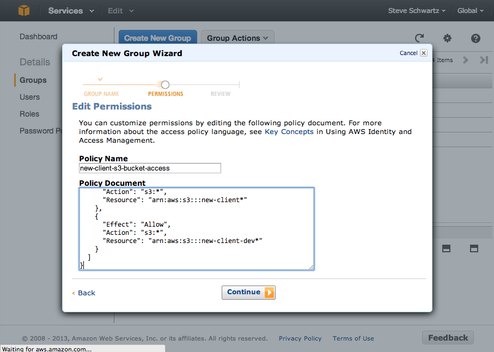This screenshot has width=494, height=352.
Task: Open the help question mark icon
Action: [x=475, y=39]
